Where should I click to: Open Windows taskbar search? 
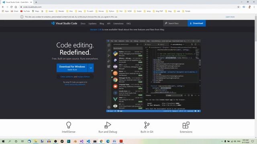10,141
